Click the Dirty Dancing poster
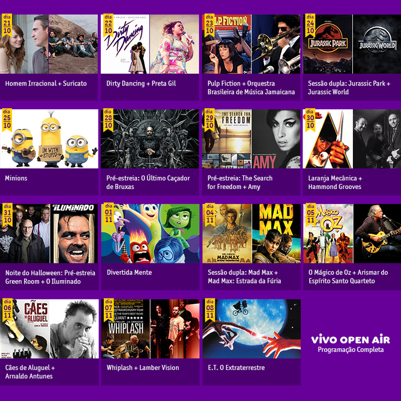 point(125,44)
